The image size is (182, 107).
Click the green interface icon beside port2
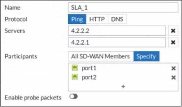coord(75,77)
